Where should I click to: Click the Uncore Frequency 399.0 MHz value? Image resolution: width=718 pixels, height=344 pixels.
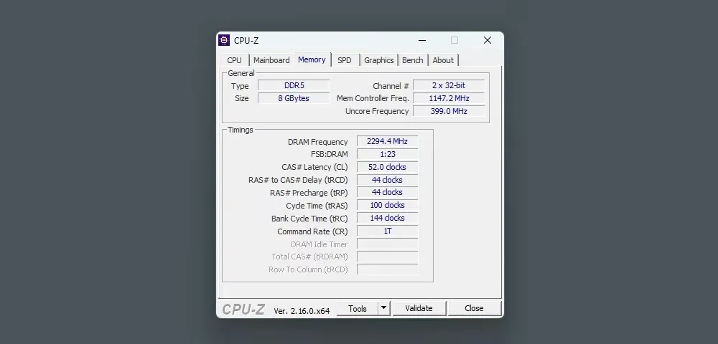(x=449, y=111)
